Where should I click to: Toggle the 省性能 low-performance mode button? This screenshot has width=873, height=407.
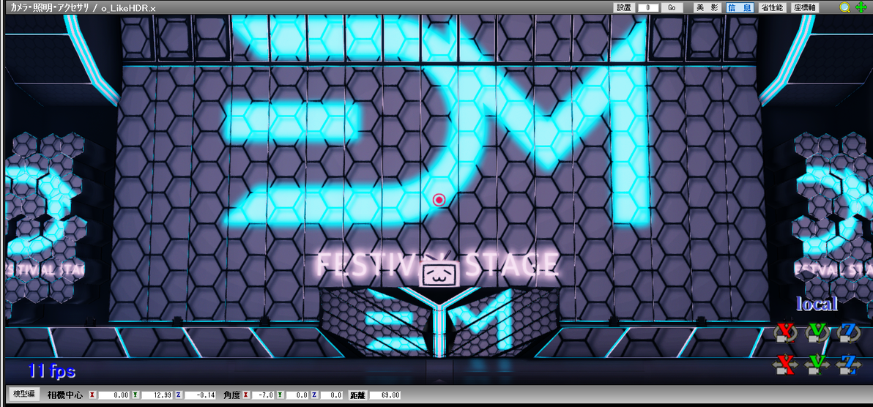(x=772, y=8)
